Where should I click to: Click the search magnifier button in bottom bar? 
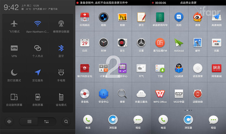click(x=66, y=121)
